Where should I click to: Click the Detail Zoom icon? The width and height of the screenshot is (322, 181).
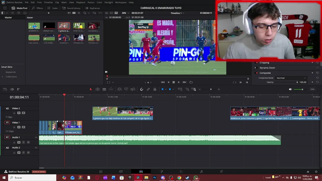[187, 89]
